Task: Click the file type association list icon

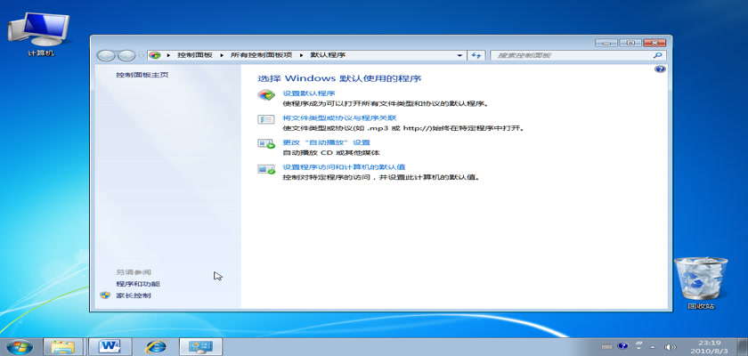Action: 266,119
